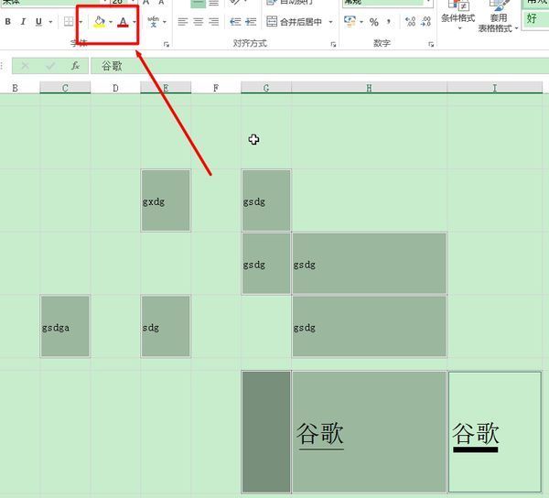Expand the Borders dropdown arrow
The width and height of the screenshot is (549, 498).
pyautogui.click(x=81, y=22)
